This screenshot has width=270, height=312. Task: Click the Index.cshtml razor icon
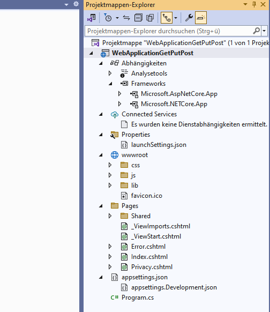click(124, 257)
